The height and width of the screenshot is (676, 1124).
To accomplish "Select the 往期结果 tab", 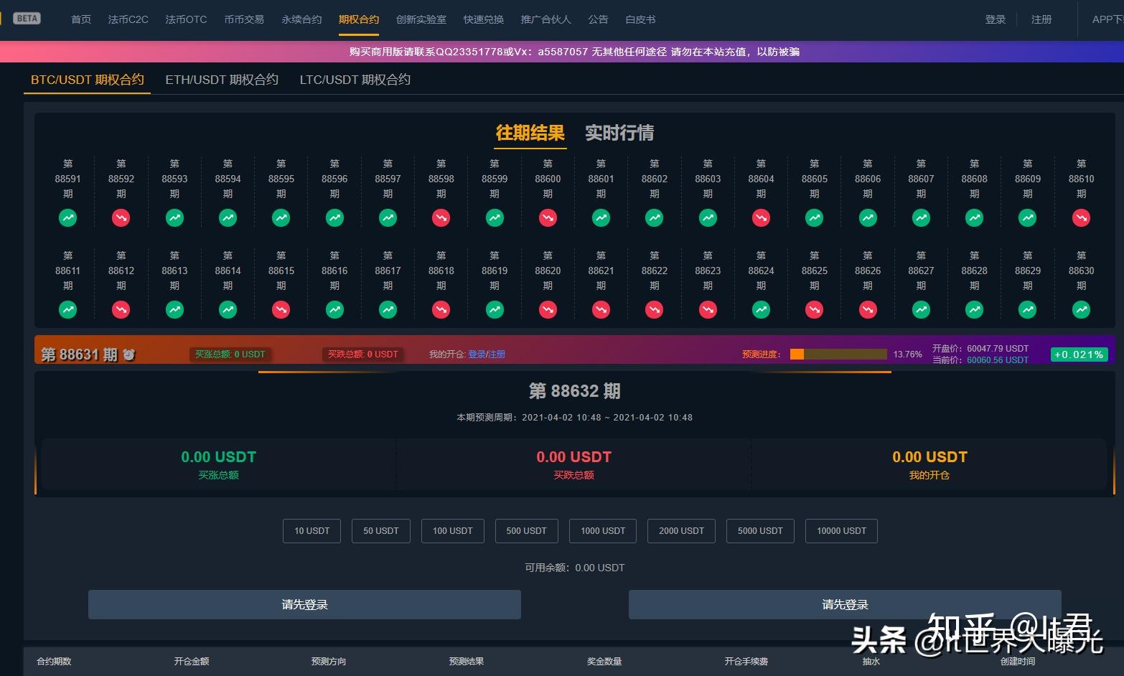I will click(x=530, y=133).
